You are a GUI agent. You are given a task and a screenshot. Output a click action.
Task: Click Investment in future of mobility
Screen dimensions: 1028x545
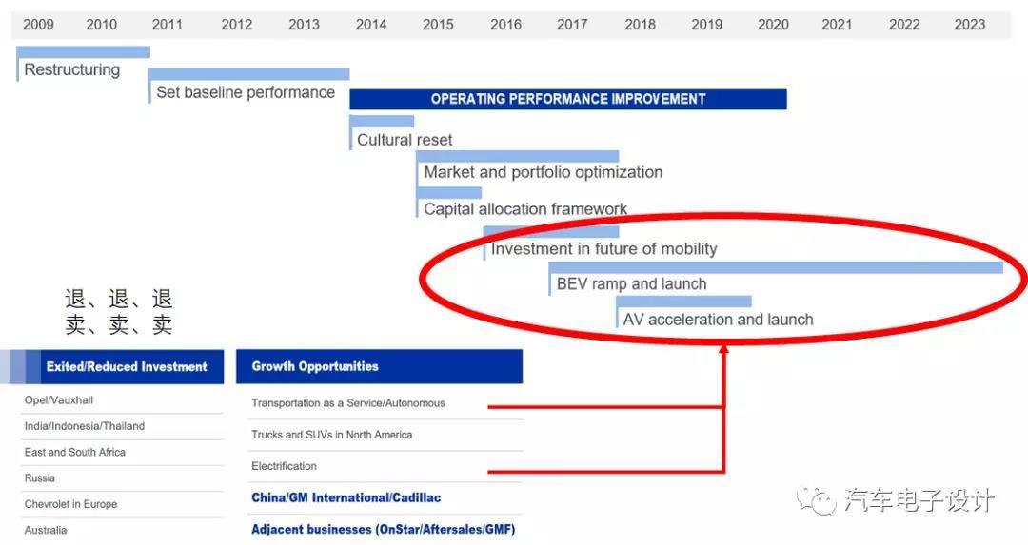click(603, 249)
